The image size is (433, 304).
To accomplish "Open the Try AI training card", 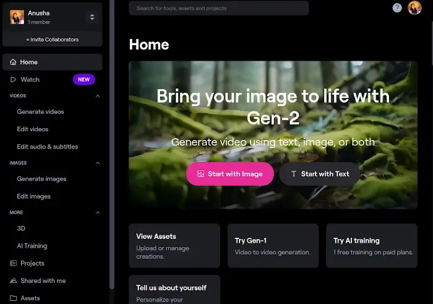I will pyautogui.click(x=372, y=246).
